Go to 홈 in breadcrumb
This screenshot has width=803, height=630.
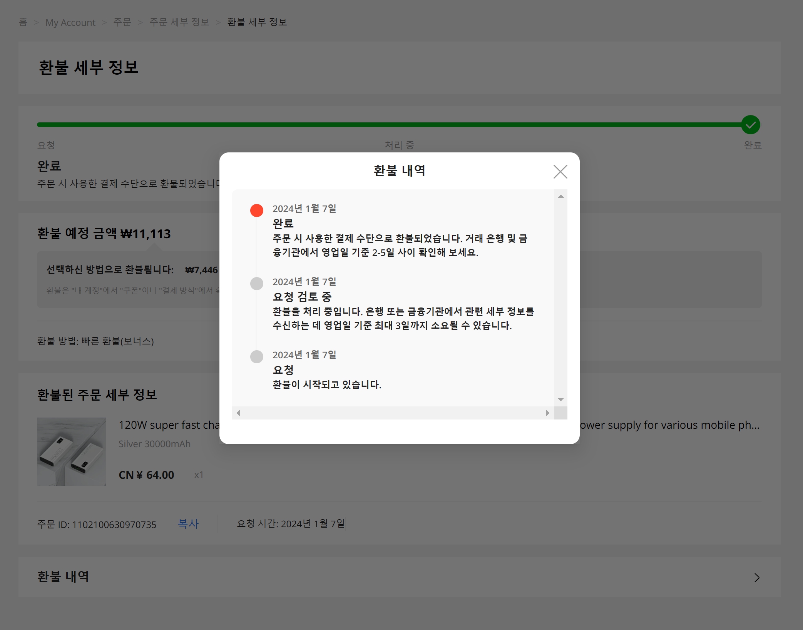[x=23, y=22]
